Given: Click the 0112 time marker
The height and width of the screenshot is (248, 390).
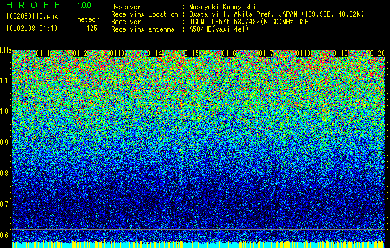Looking at the screenshot, I should pyautogui.click(x=80, y=53).
